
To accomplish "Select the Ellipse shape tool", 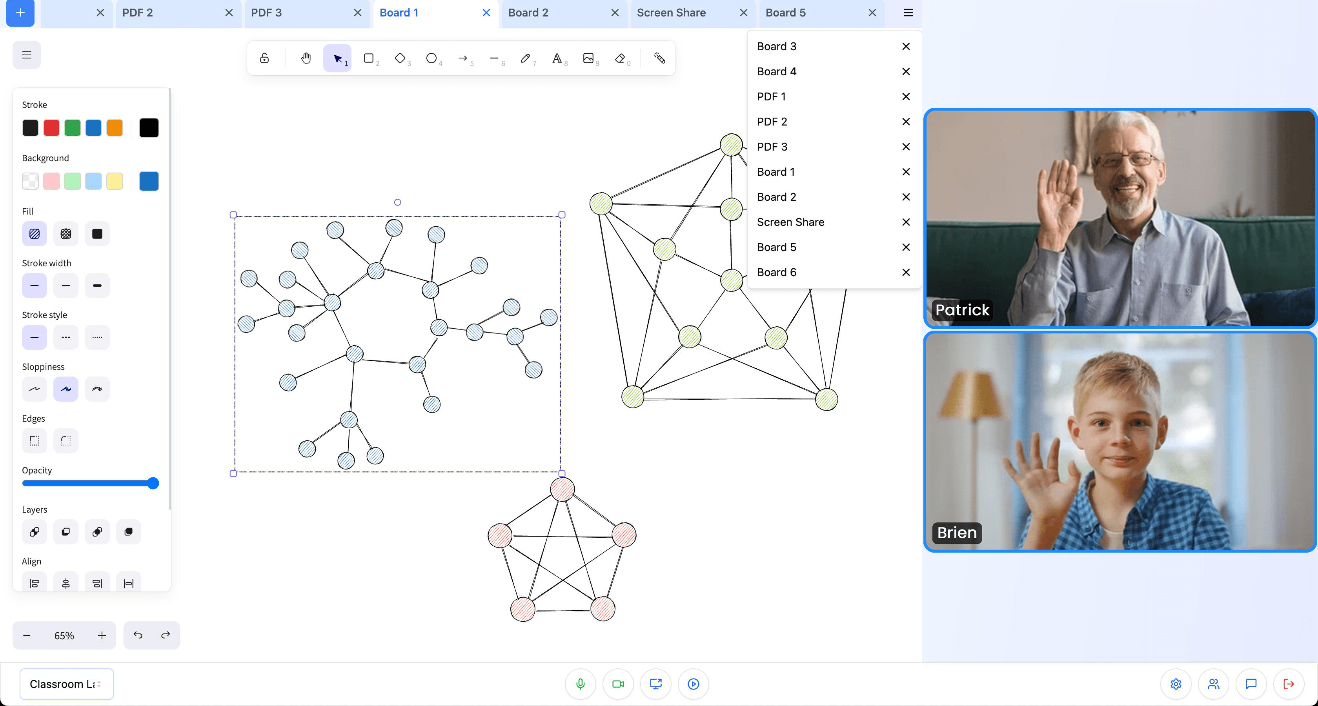I will (x=431, y=58).
